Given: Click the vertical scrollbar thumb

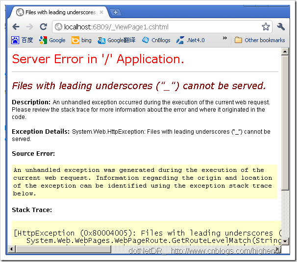Looking at the screenshot, I should click(285, 122).
